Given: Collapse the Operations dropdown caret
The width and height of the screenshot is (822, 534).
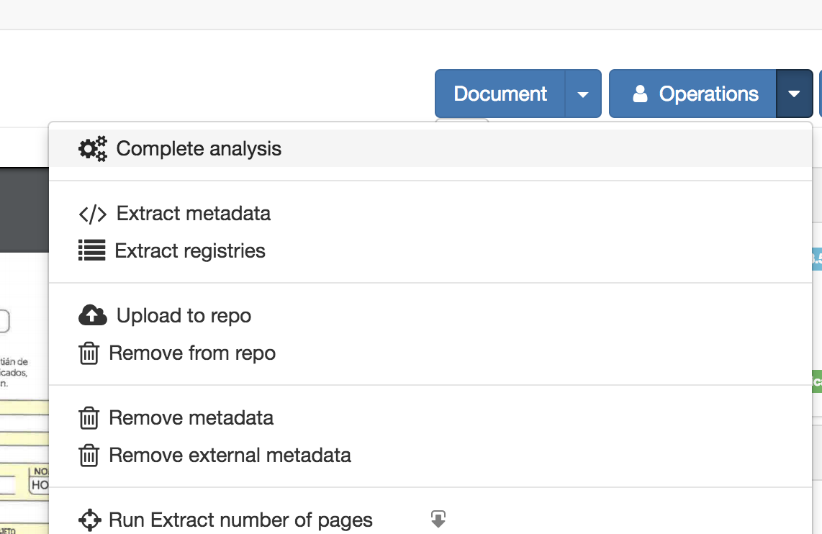Looking at the screenshot, I should pos(794,94).
